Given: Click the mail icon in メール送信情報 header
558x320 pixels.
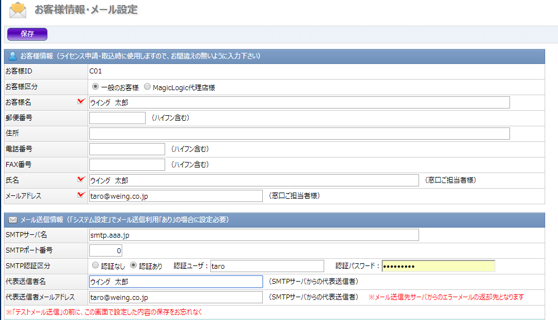Looking at the screenshot, I should coord(12,220).
